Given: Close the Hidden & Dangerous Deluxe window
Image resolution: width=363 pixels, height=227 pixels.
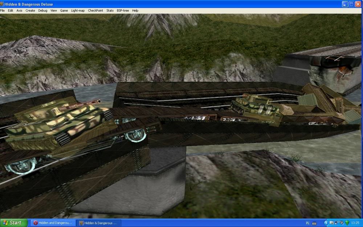Looking at the screenshot, I should [358, 4].
